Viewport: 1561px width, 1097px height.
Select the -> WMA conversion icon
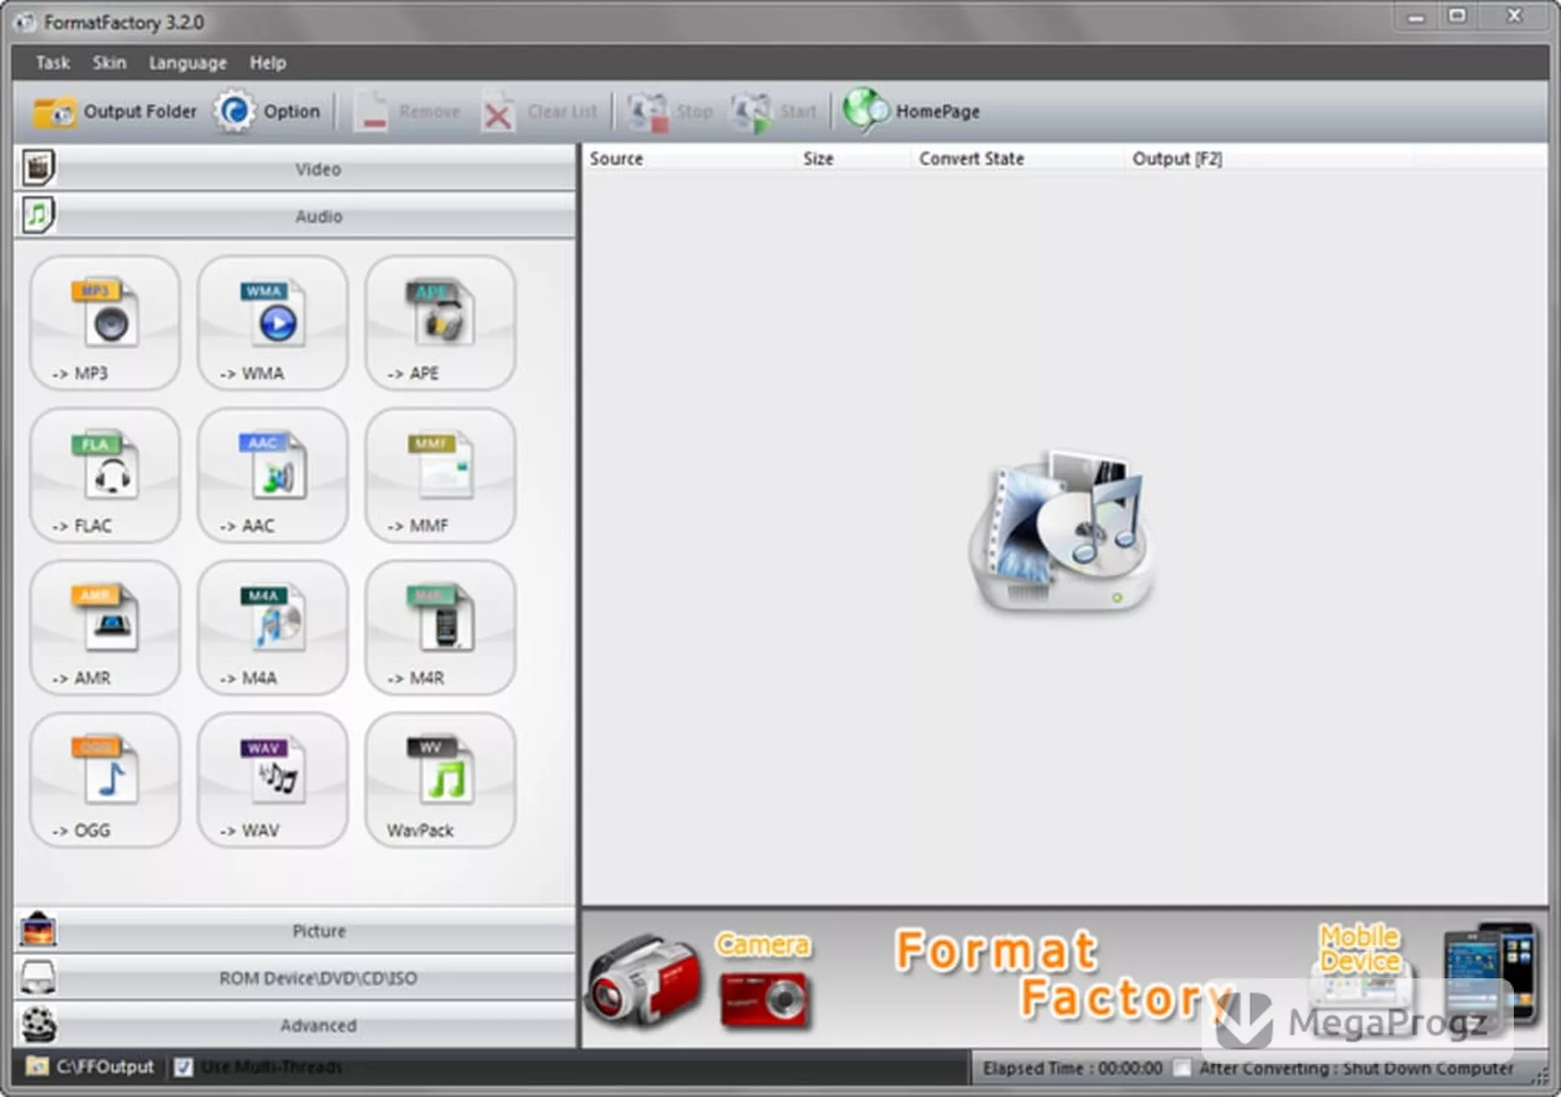[x=272, y=323]
